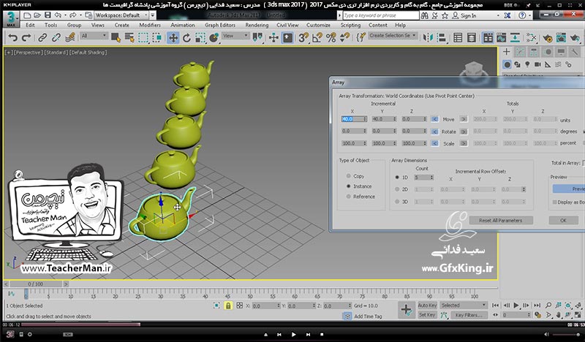Click the KMPlayer volume slider
Screen dimensions: 585x342
[x=566, y=335]
